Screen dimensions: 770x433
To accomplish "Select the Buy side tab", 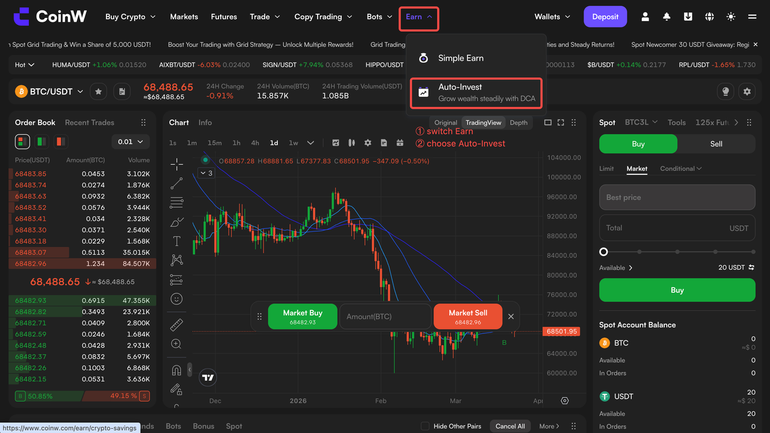I will point(638,144).
